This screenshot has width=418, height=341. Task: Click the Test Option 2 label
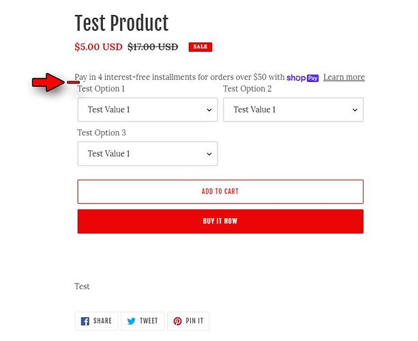click(x=247, y=89)
